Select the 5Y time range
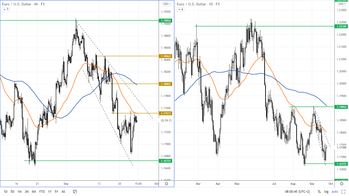The width and height of the screenshot is (349, 196). (56, 191)
